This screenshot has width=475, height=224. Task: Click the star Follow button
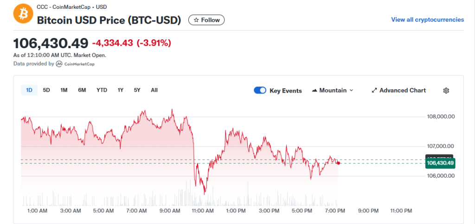coord(206,20)
